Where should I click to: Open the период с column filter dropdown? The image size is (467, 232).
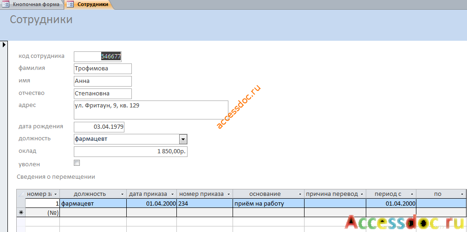coord(412,194)
